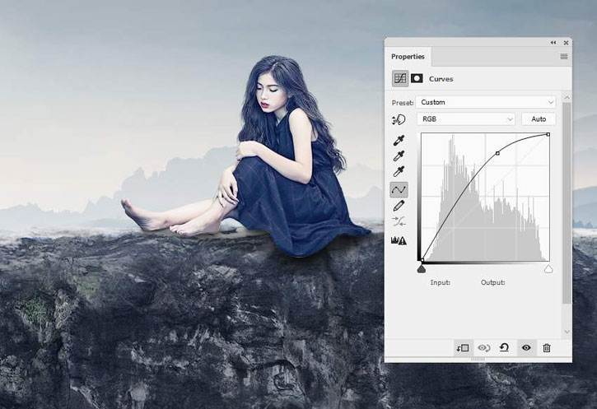Screen dimensions: 597x409
Task: Open the Properties panel flyout menu
Action: tap(564, 57)
